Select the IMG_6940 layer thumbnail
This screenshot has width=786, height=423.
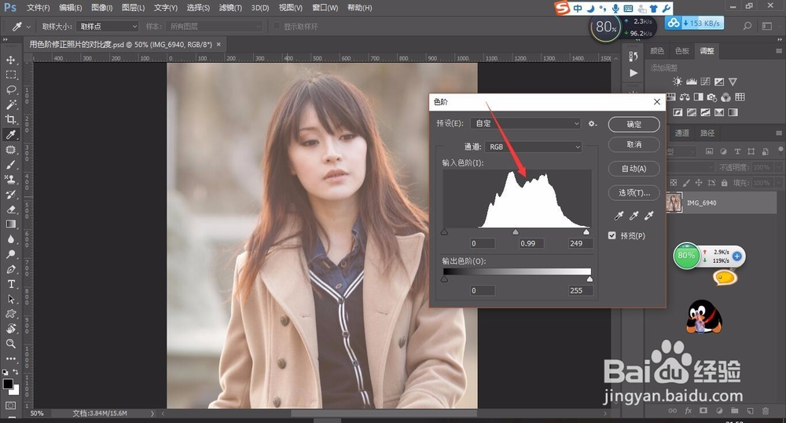[x=674, y=202]
